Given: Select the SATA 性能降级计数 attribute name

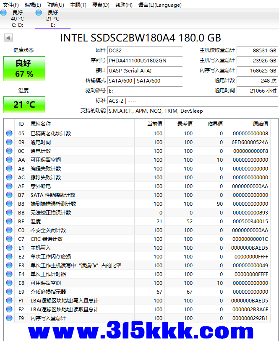Looking at the screenshot, I should [53, 195].
